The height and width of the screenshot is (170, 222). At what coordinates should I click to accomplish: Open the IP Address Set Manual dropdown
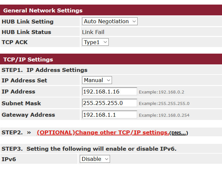[97, 80]
